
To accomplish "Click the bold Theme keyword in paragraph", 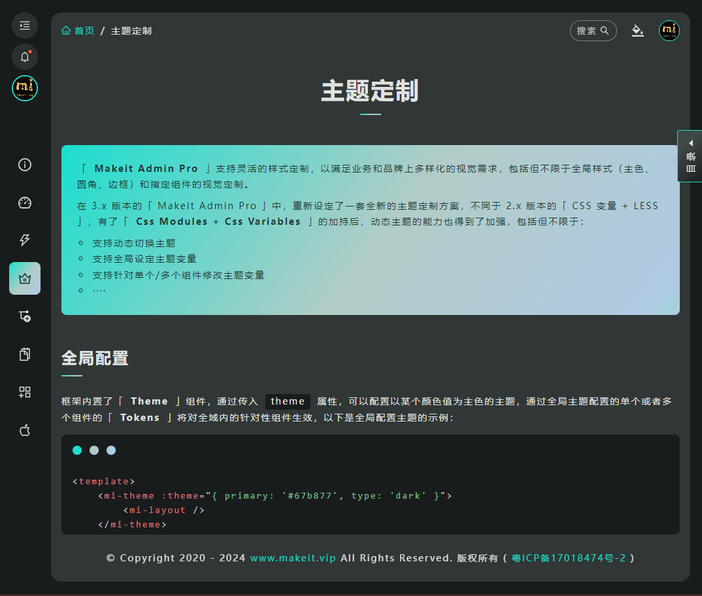I will coord(149,401).
